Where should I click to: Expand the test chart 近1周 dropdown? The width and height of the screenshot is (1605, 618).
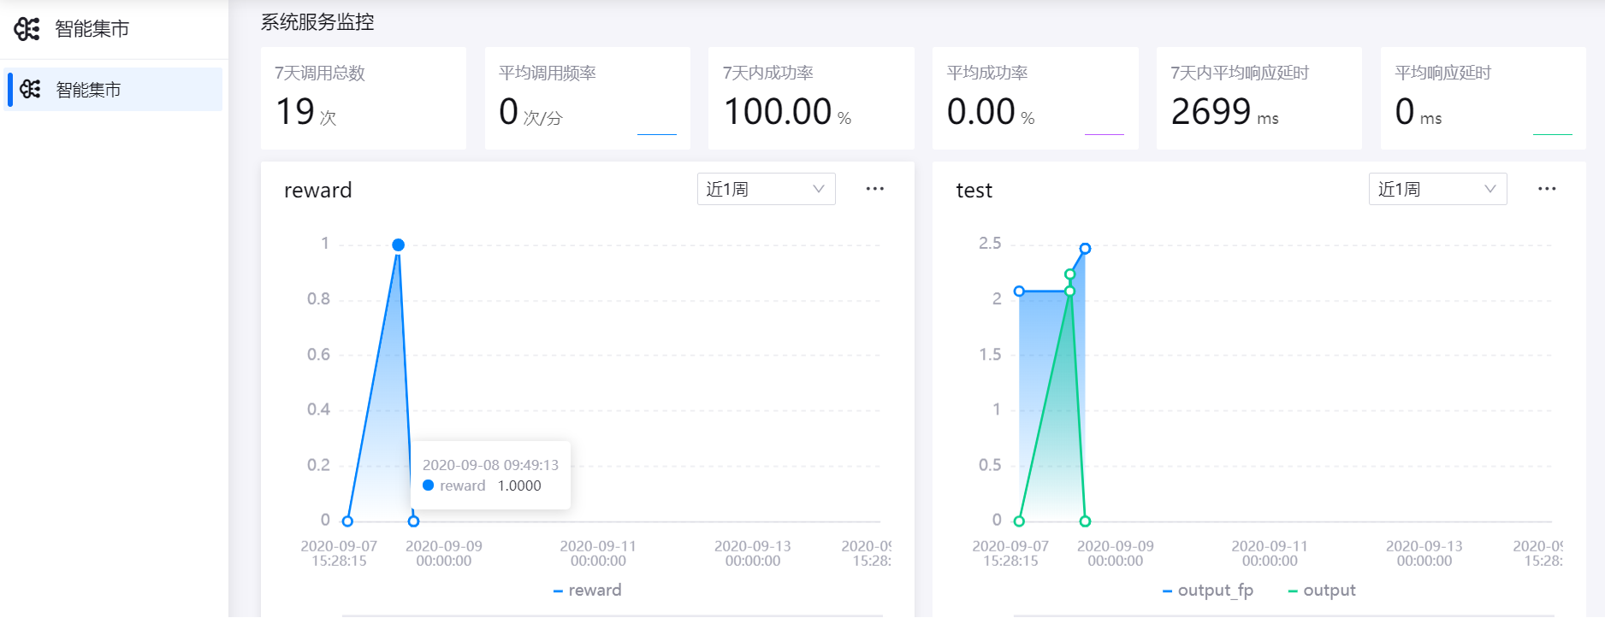[x=1436, y=189]
